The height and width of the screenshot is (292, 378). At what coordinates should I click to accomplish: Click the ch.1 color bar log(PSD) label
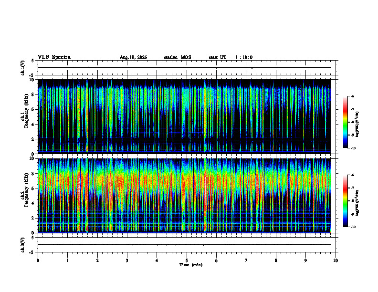[x=357, y=124]
